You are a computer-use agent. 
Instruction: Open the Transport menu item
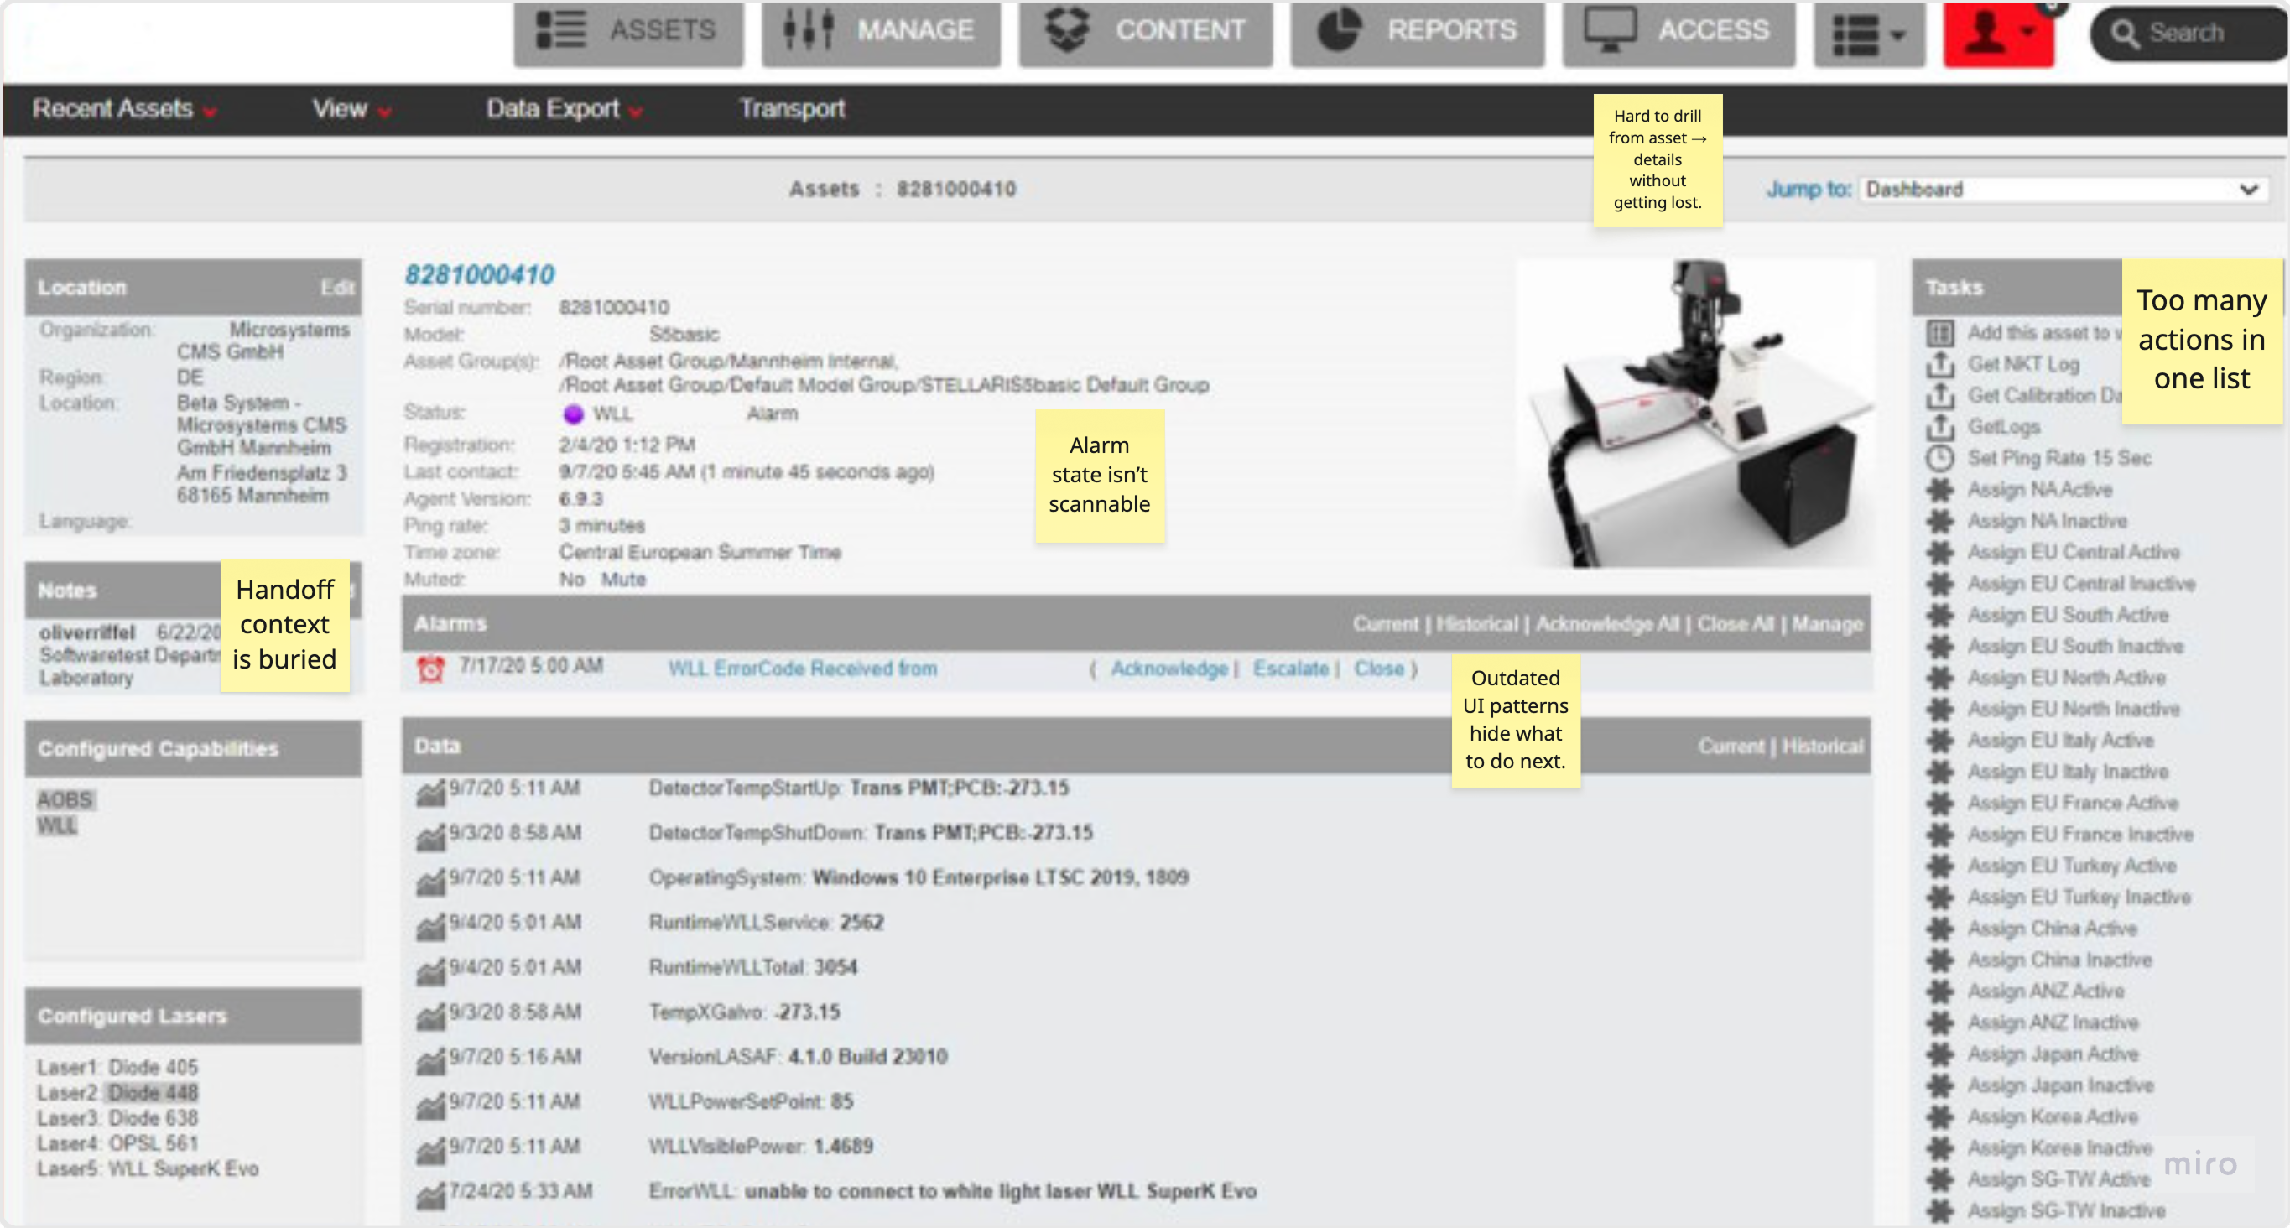pyautogui.click(x=791, y=109)
